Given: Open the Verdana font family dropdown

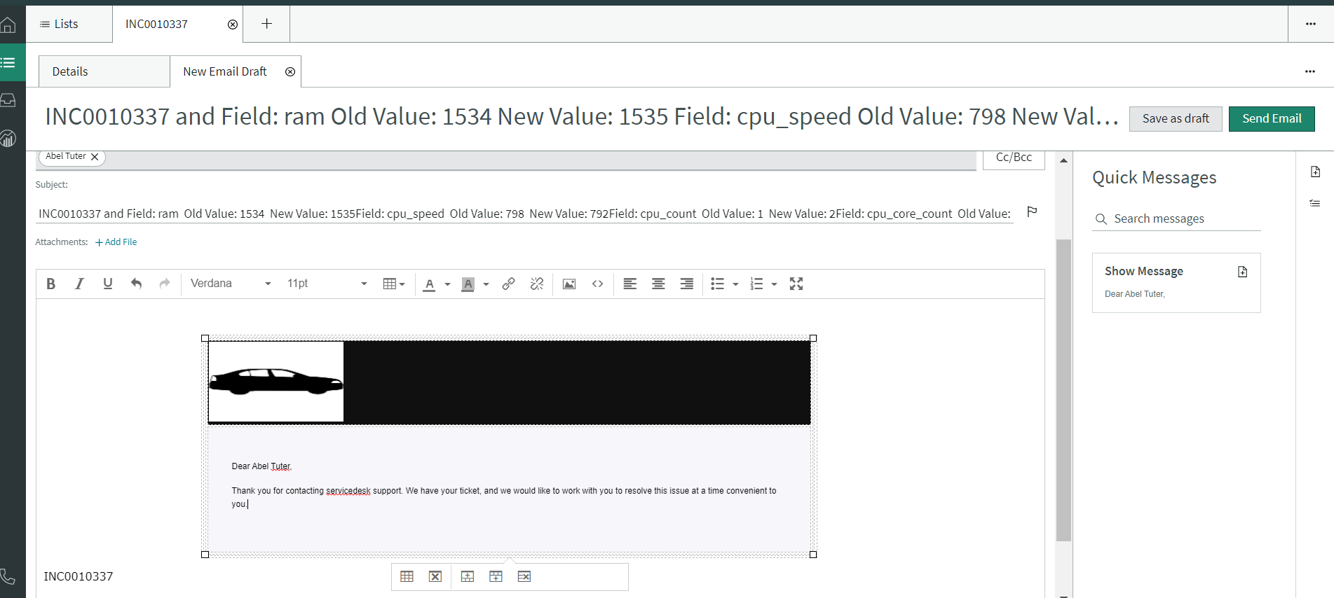Looking at the screenshot, I should click(231, 284).
